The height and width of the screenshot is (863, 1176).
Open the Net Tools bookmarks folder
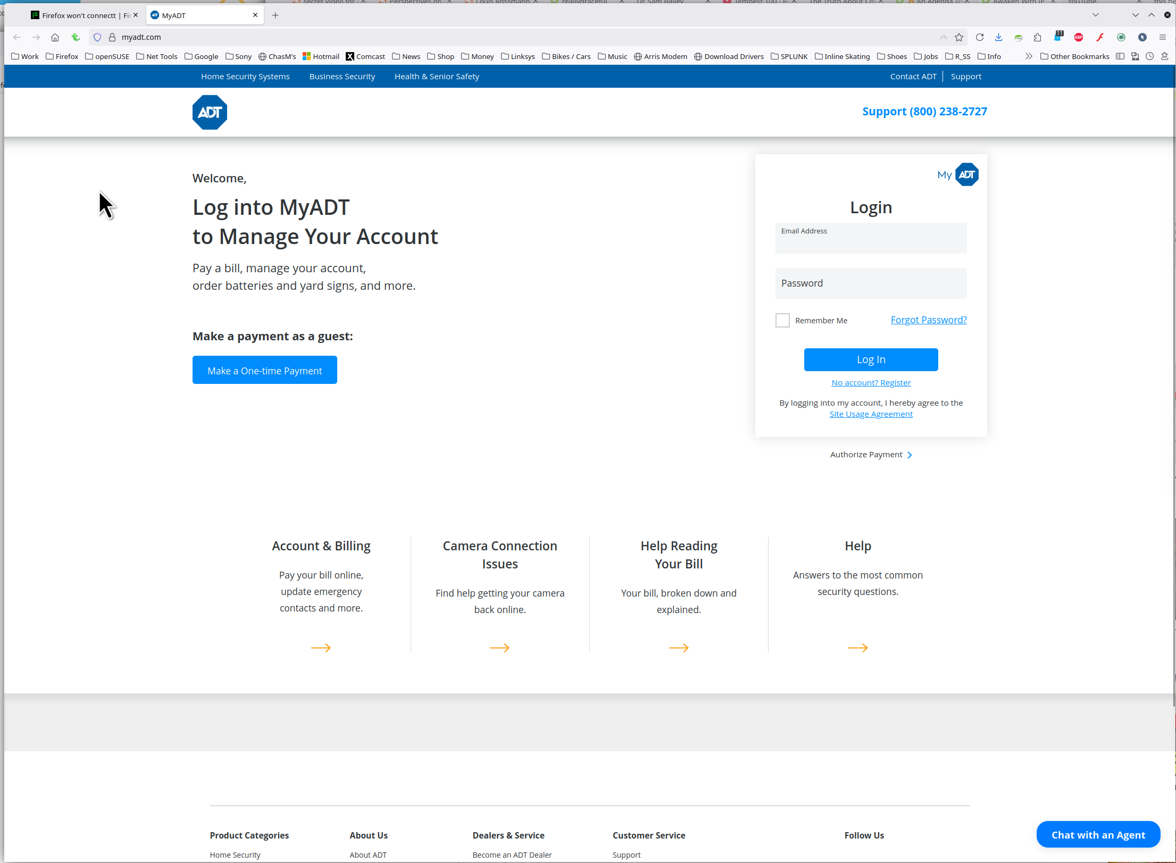157,56
